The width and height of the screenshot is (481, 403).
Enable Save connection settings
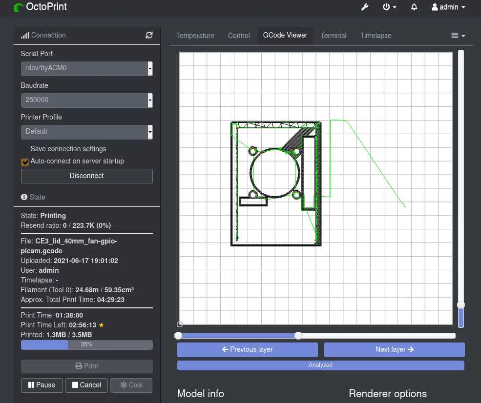coord(25,149)
